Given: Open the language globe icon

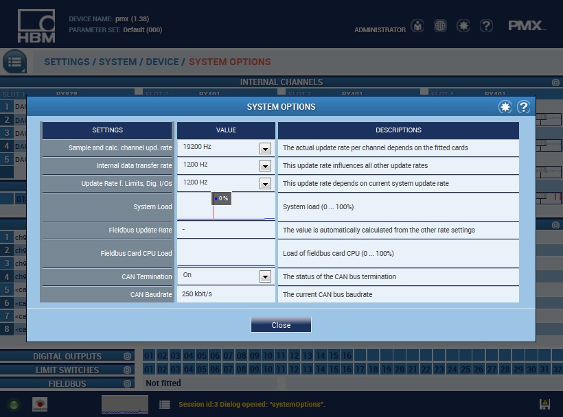Looking at the screenshot, I should tap(440, 26).
